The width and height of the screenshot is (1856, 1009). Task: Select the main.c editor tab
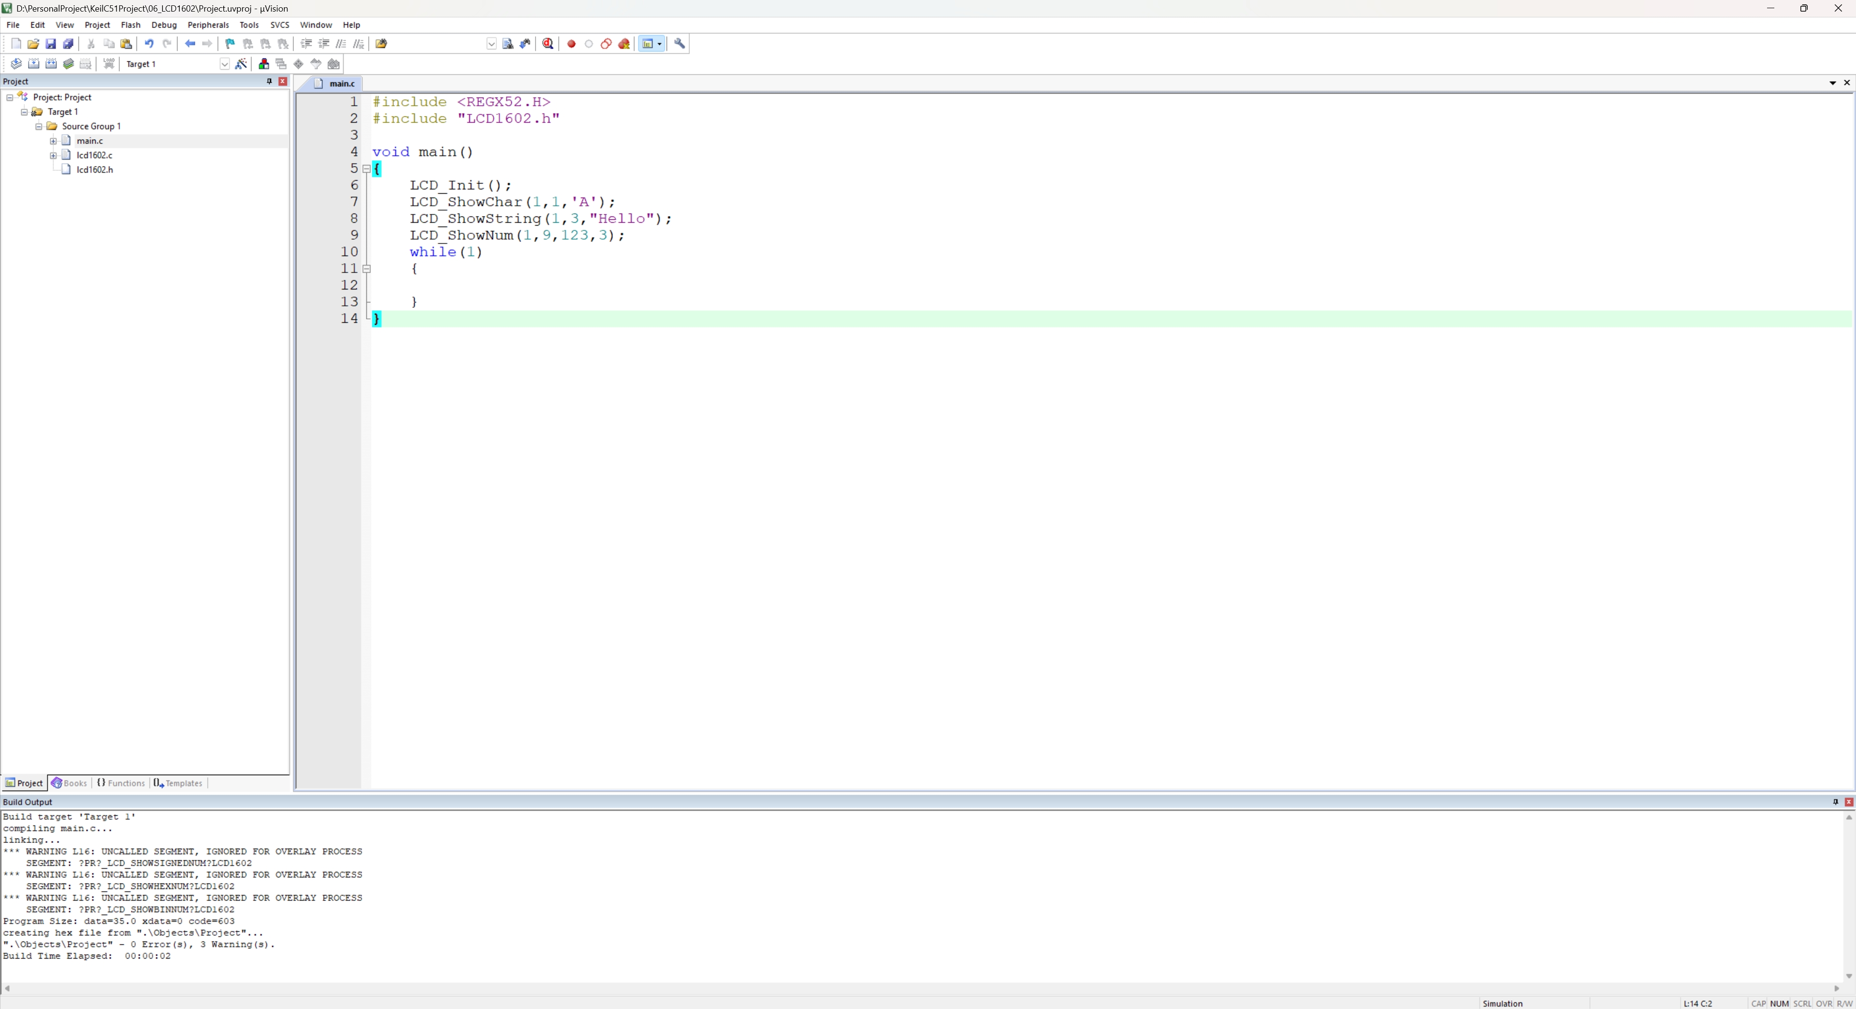(x=335, y=84)
